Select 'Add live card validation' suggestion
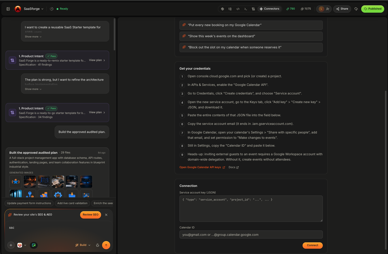The height and width of the screenshot is (254, 388). pos(72,203)
